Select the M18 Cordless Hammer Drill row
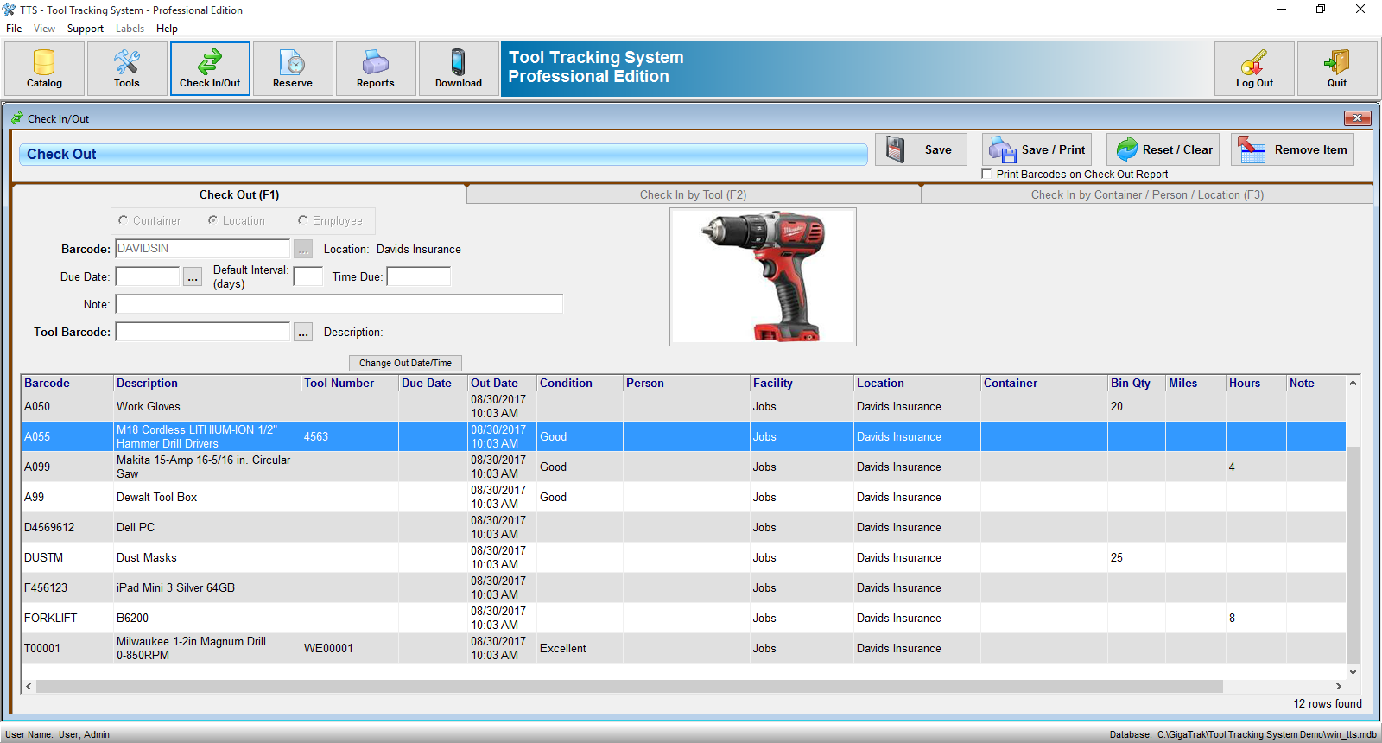Viewport: 1382px width, 743px height. point(683,436)
